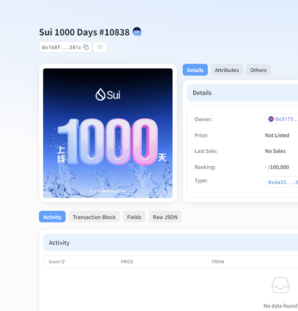Viewport: 298px width, 311px height.
Task: Click the Owner: label
Action: [203, 119]
